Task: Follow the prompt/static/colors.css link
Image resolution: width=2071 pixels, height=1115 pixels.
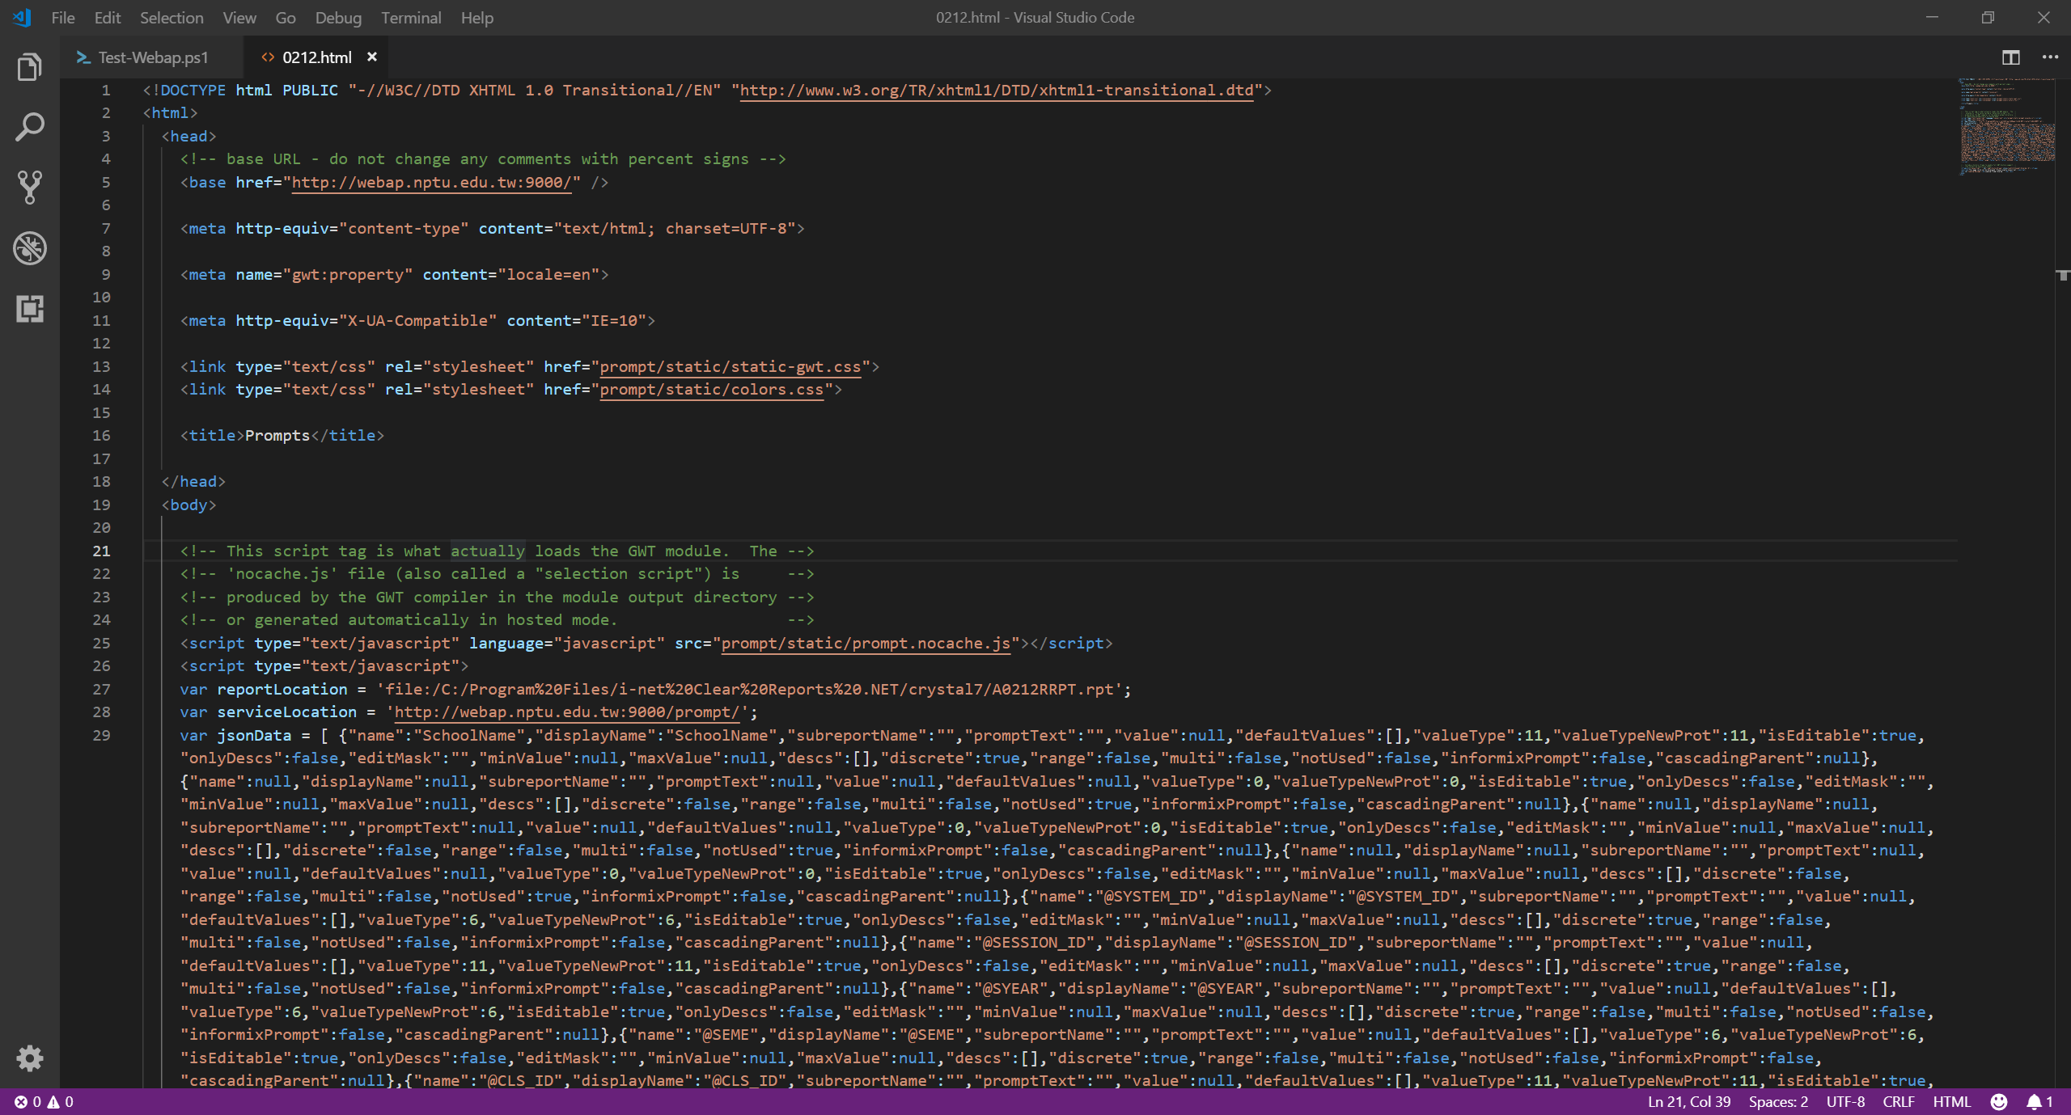Action: (712, 390)
